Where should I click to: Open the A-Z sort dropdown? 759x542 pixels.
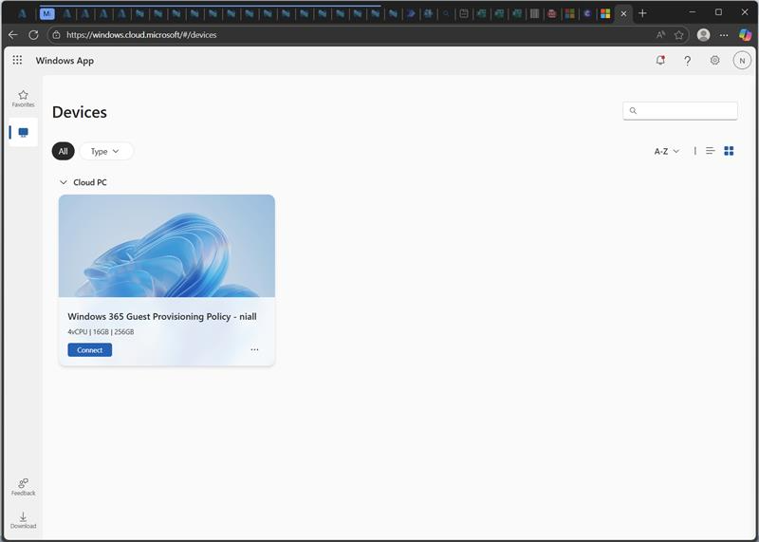tap(666, 151)
